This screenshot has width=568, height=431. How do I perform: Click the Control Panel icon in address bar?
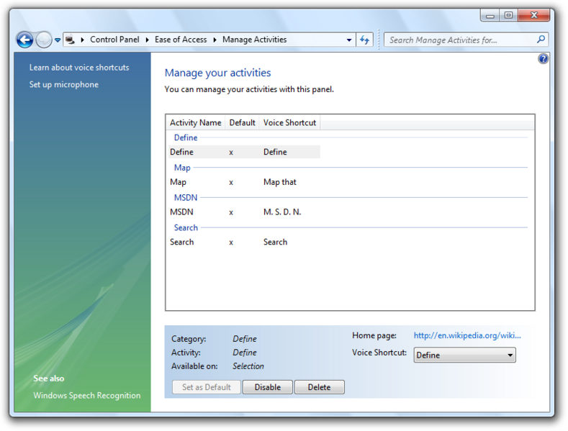71,40
